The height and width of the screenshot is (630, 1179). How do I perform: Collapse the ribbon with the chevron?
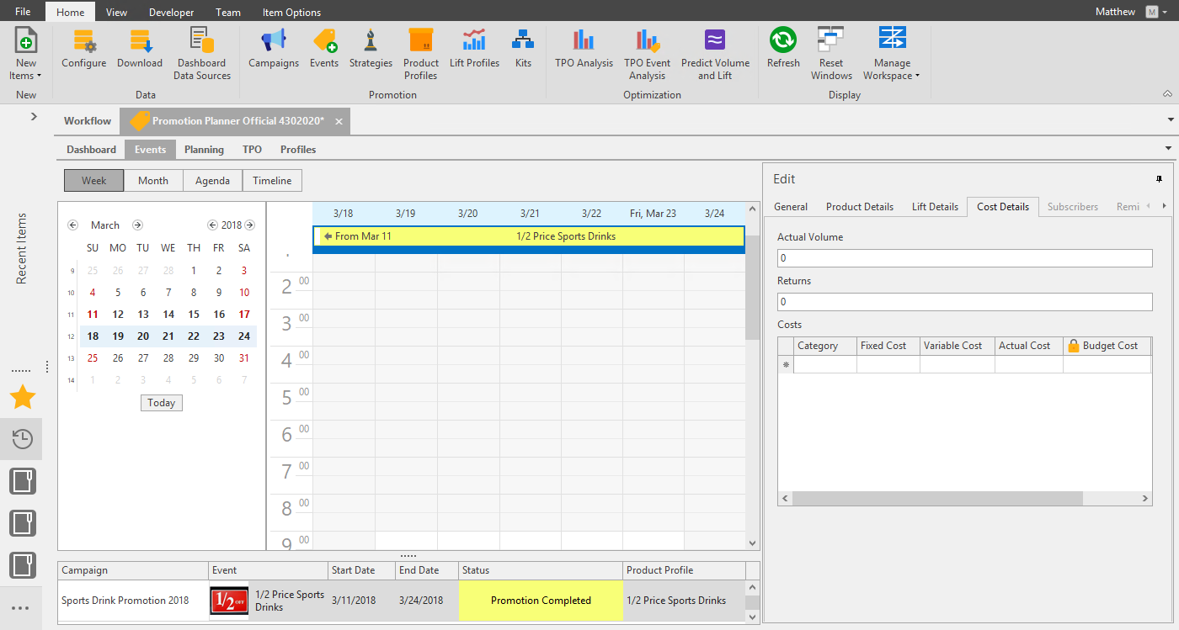1167,93
